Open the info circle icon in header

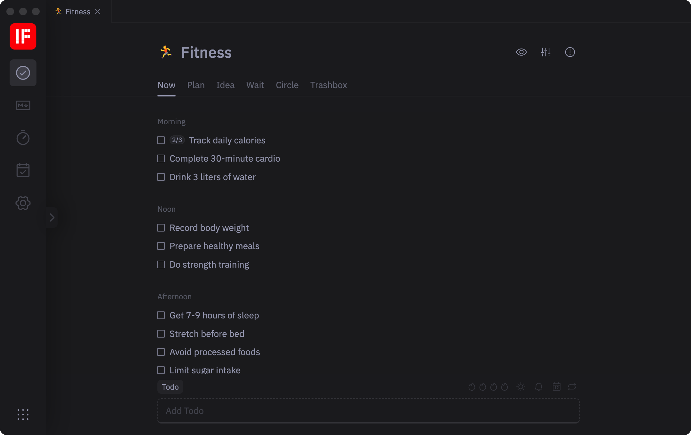pyautogui.click(x=570, y=52)
